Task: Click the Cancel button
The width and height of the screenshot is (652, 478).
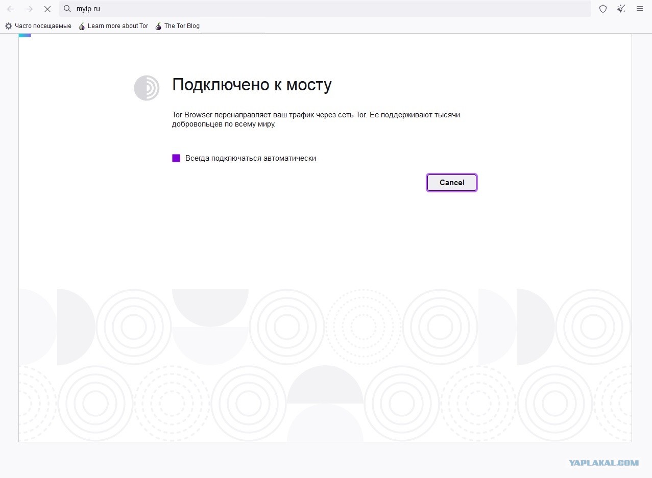Action: 451,182
